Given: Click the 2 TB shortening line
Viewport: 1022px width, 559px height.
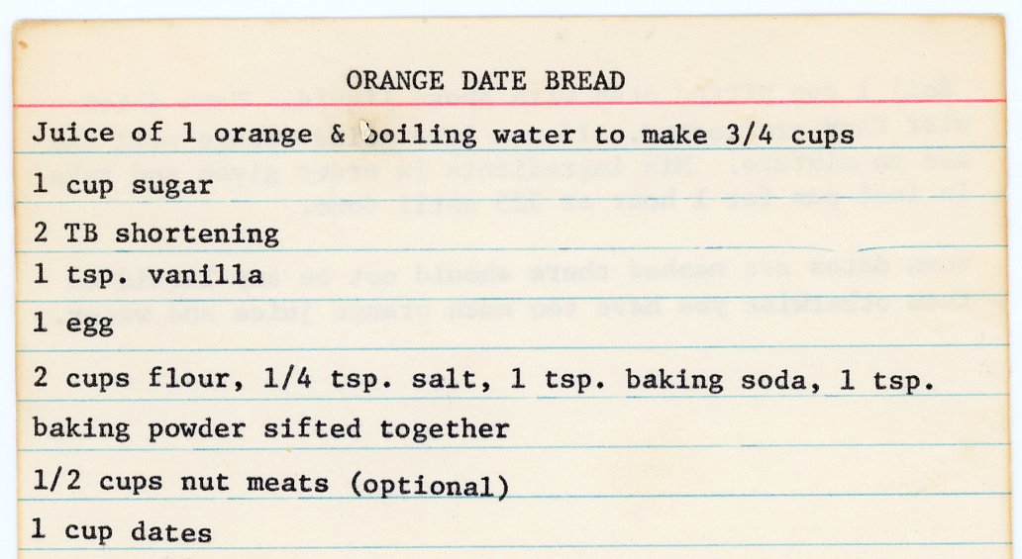Looking at the screenshot, I should [155, 234].
